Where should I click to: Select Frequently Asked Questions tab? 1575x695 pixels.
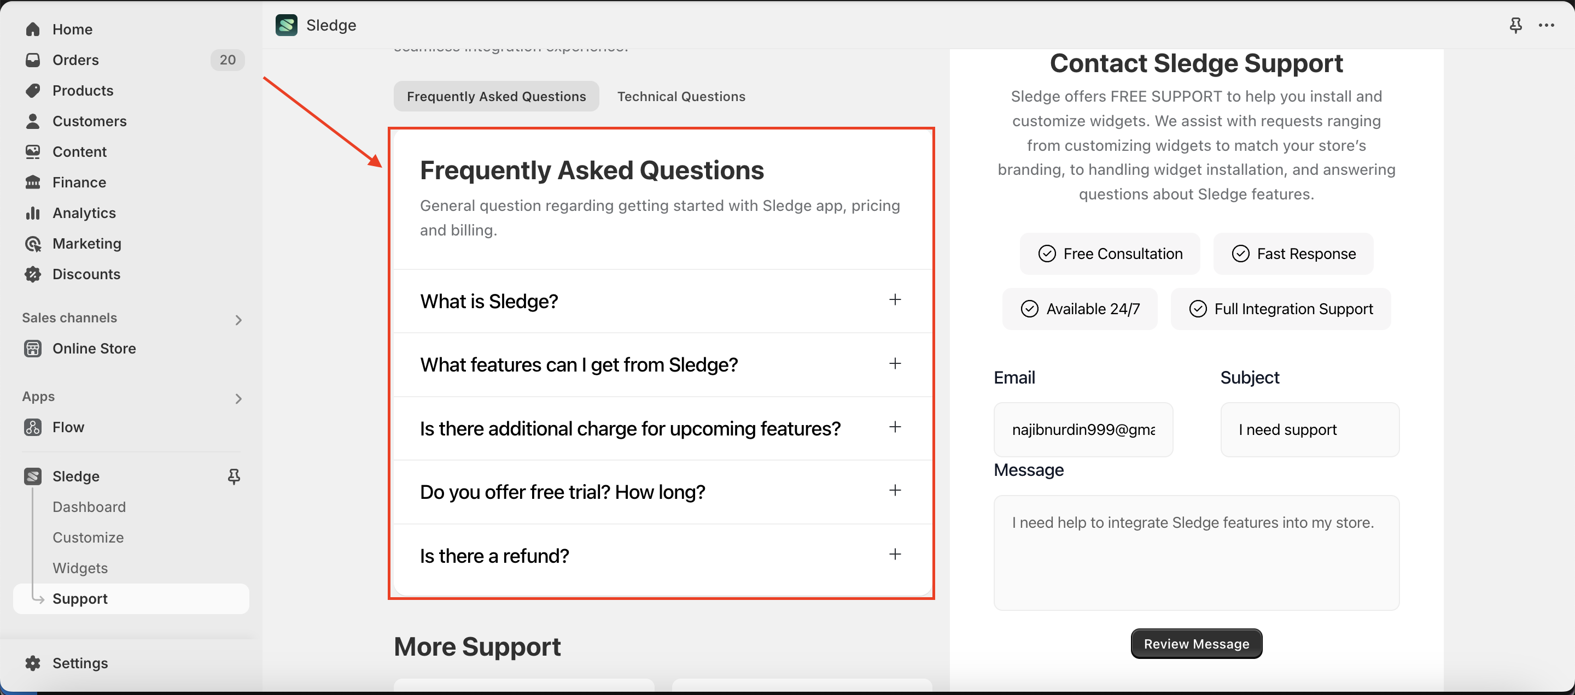[496, 97]
